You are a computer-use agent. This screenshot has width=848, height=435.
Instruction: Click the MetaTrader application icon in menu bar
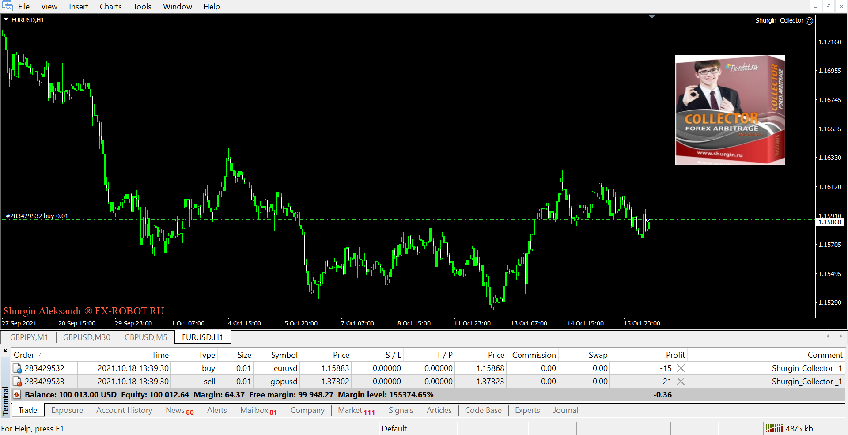[8, 6]
